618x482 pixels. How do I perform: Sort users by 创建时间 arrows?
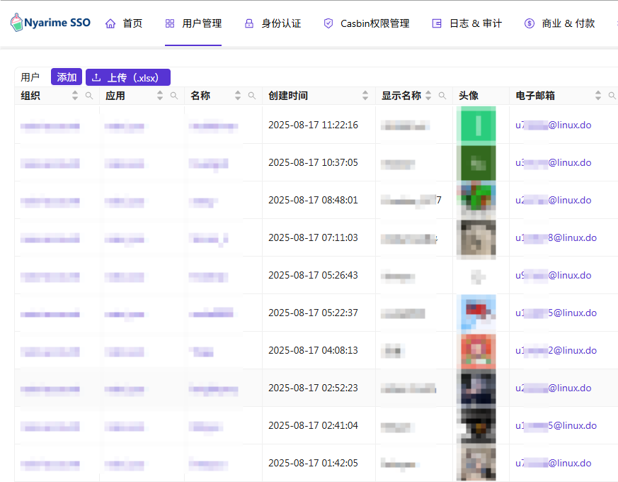coord(365,96)
